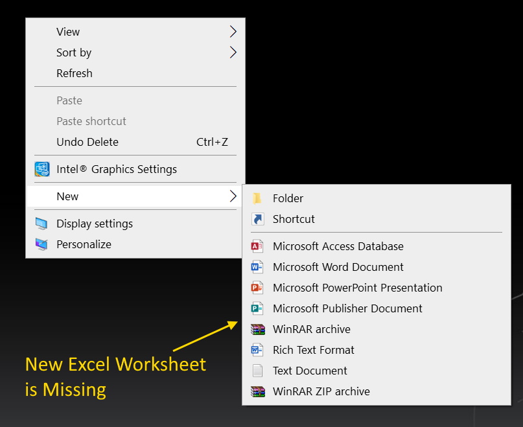Click the Microsoft Word Document icon

pos(257,267)
